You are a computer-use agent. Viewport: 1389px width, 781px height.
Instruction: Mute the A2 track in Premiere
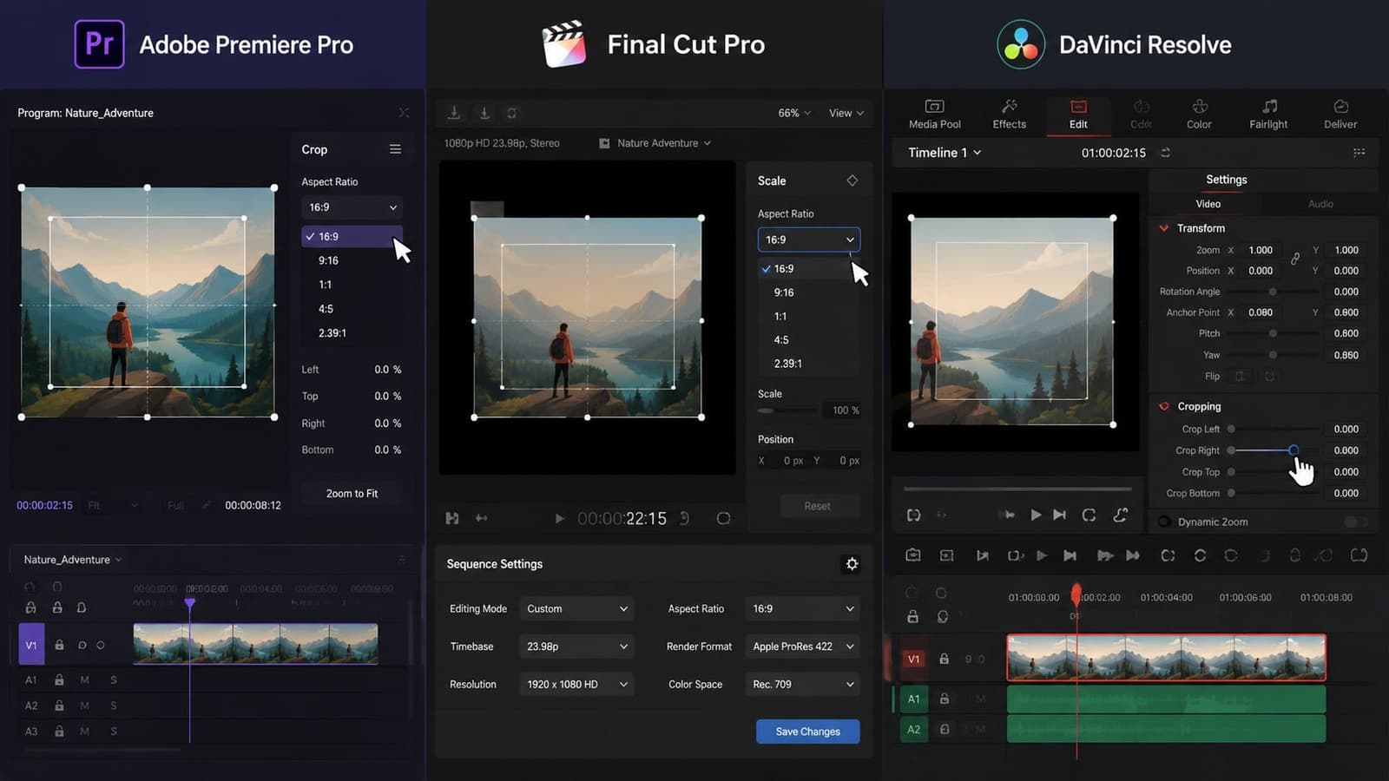pos(84,706)
